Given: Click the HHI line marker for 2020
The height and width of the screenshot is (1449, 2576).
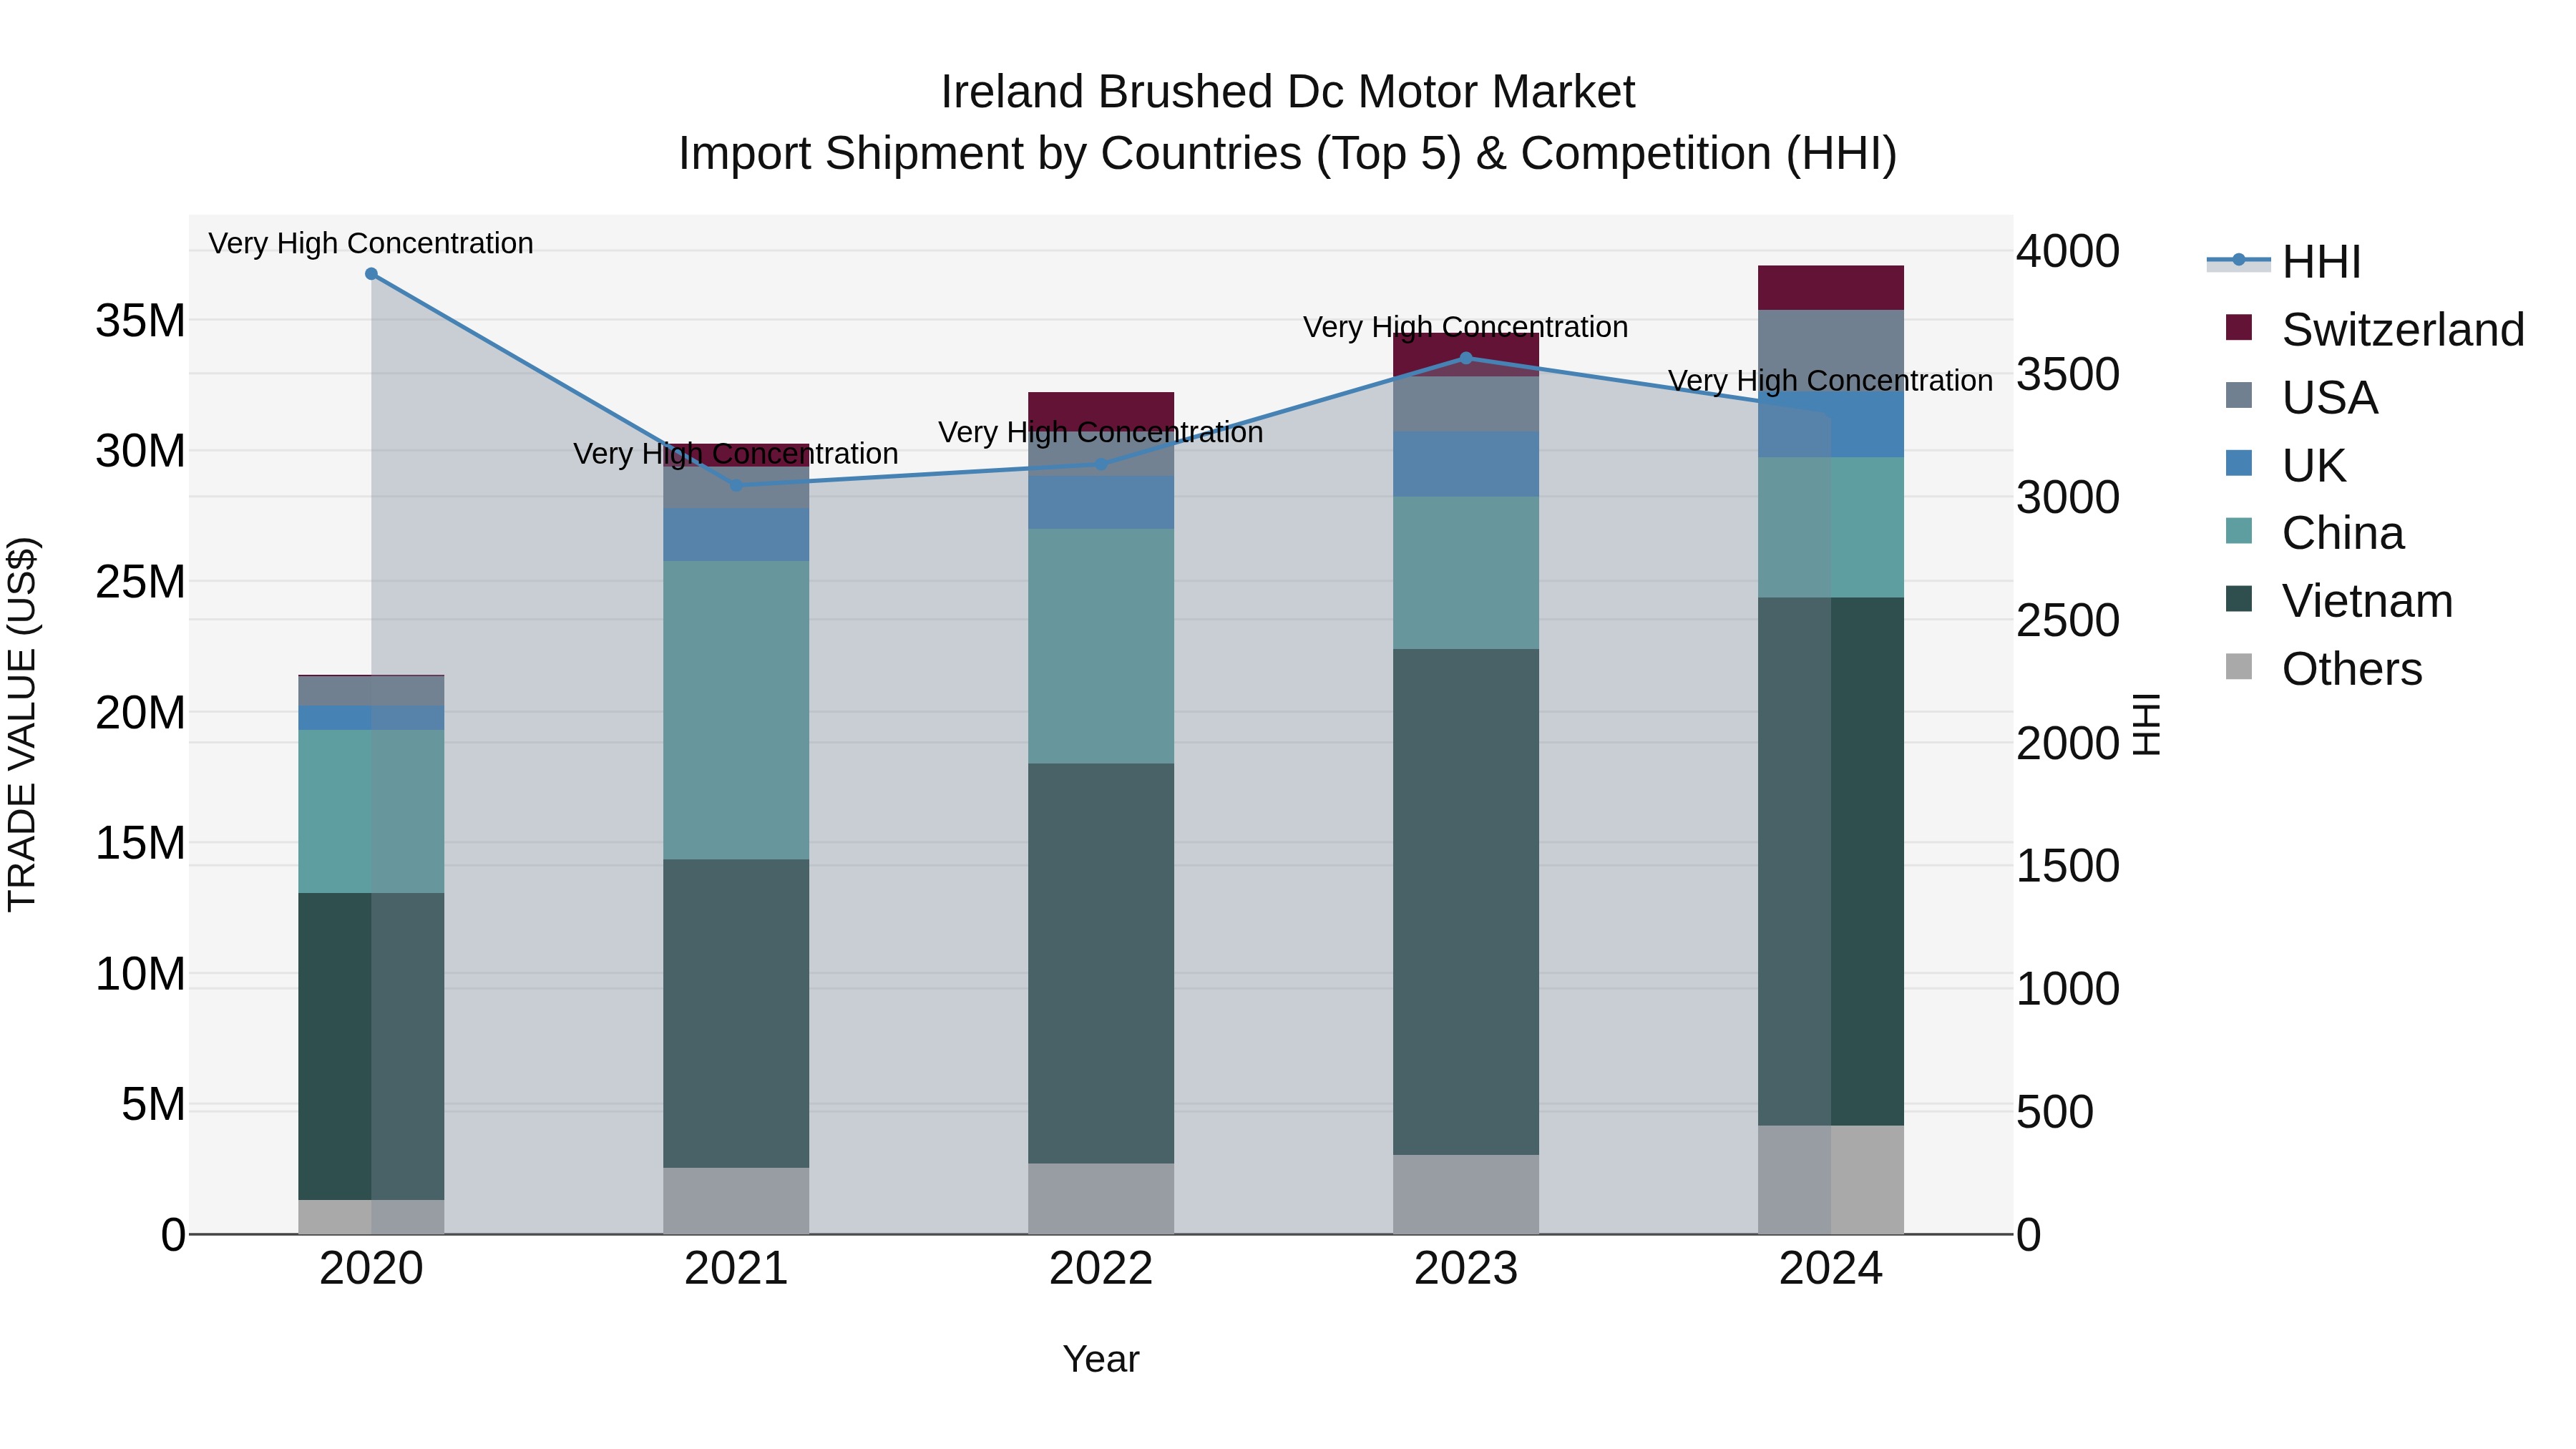Looking at the screenshot, I should (x=371, y=274).
